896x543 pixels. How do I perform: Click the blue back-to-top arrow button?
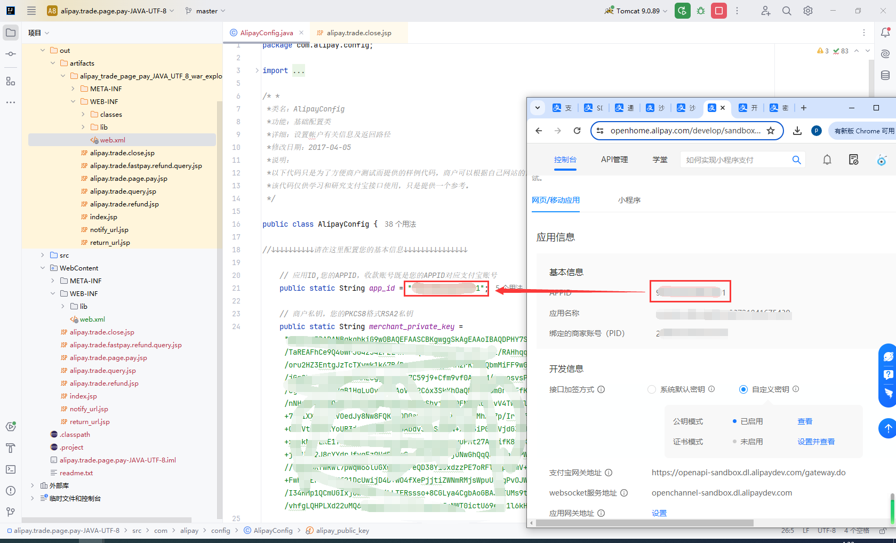887,428
